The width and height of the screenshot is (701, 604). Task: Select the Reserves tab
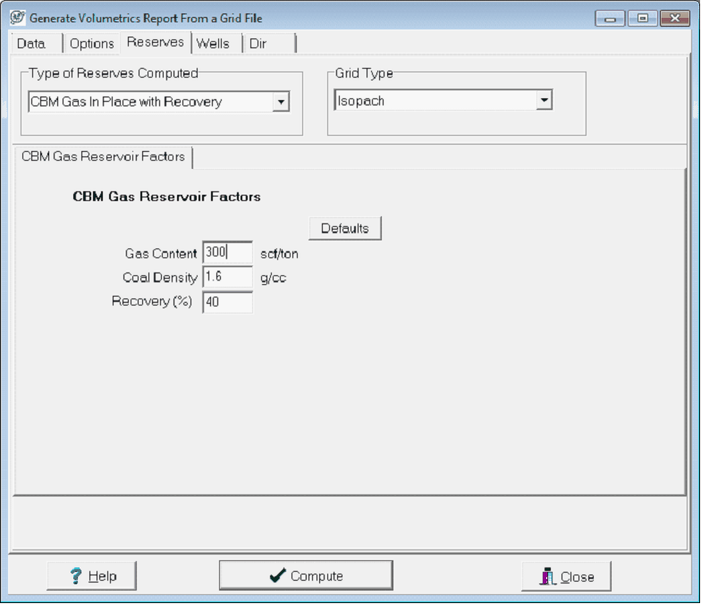click(155, 42)
